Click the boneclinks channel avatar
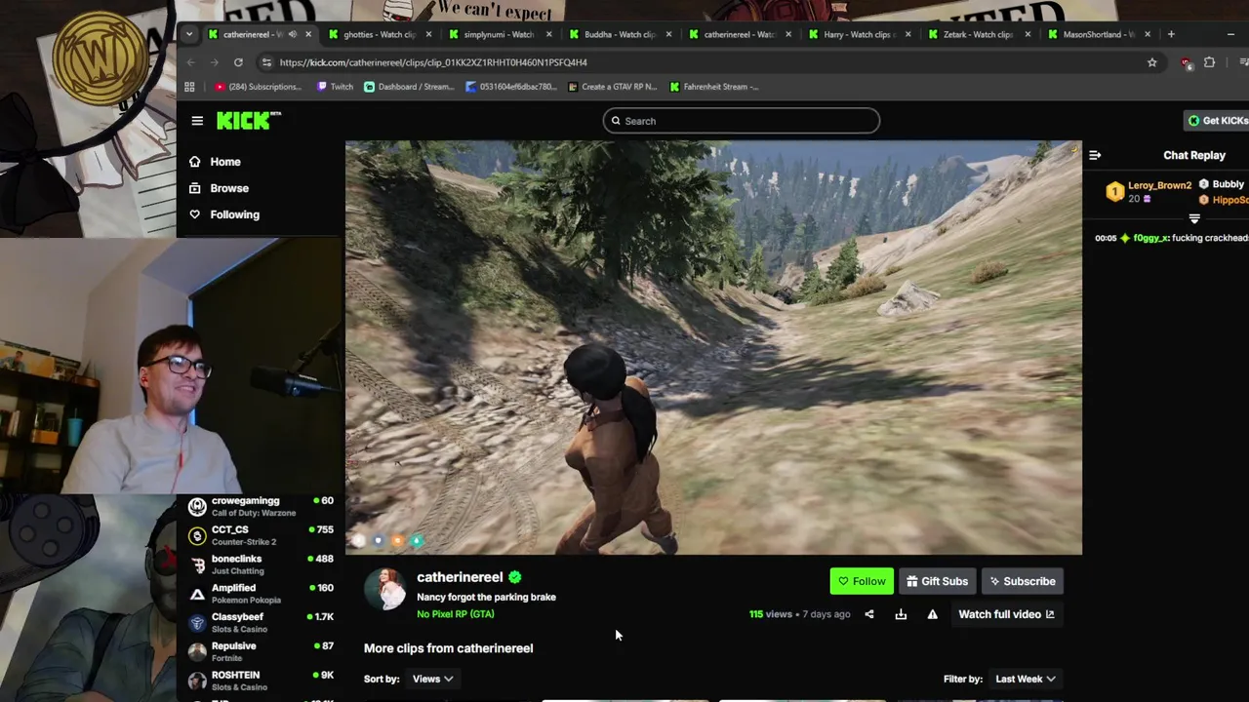 [197, 565]
